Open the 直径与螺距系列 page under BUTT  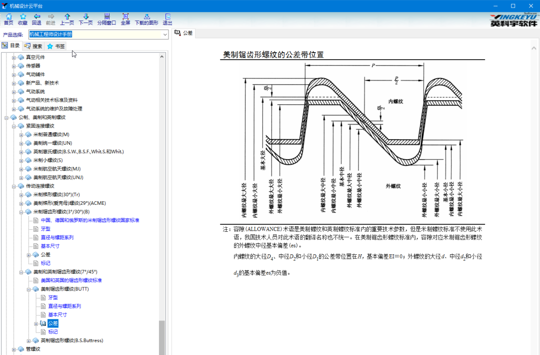tap(64, 306)
